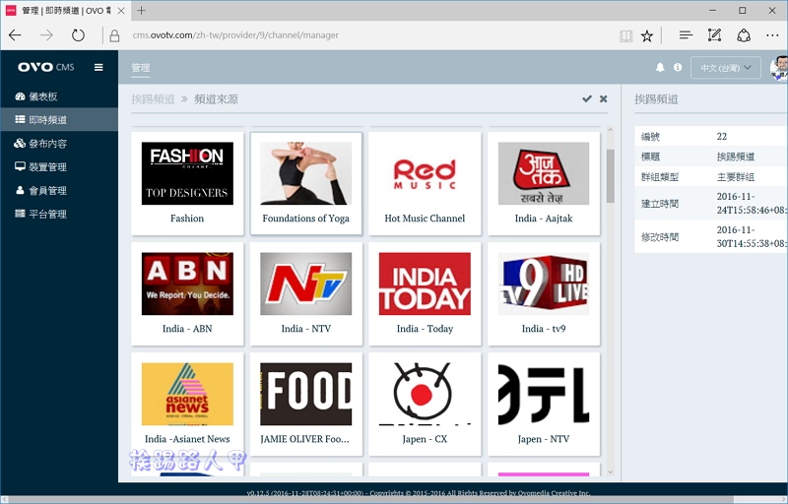The width and height of the screenshot is (788, 504).
Task: Select the Foundations of Yoga channel
Action: pos(305,183)
